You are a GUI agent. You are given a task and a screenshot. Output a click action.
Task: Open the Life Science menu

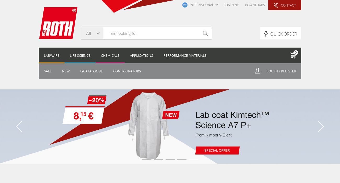click(80, 55)
